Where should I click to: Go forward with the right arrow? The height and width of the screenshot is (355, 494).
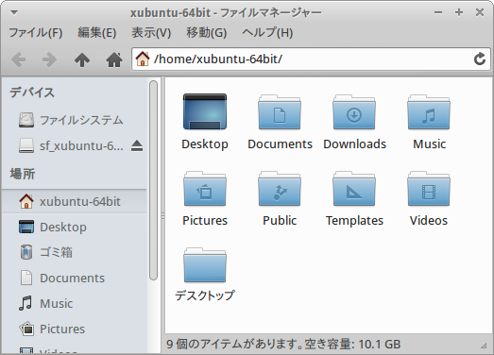(x=49, y=59)
